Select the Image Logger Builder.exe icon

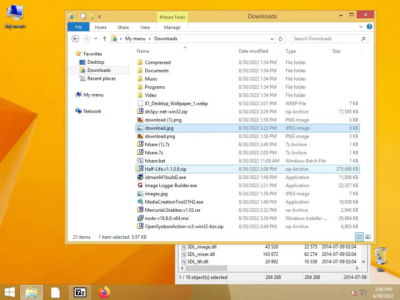pos(140,185)
